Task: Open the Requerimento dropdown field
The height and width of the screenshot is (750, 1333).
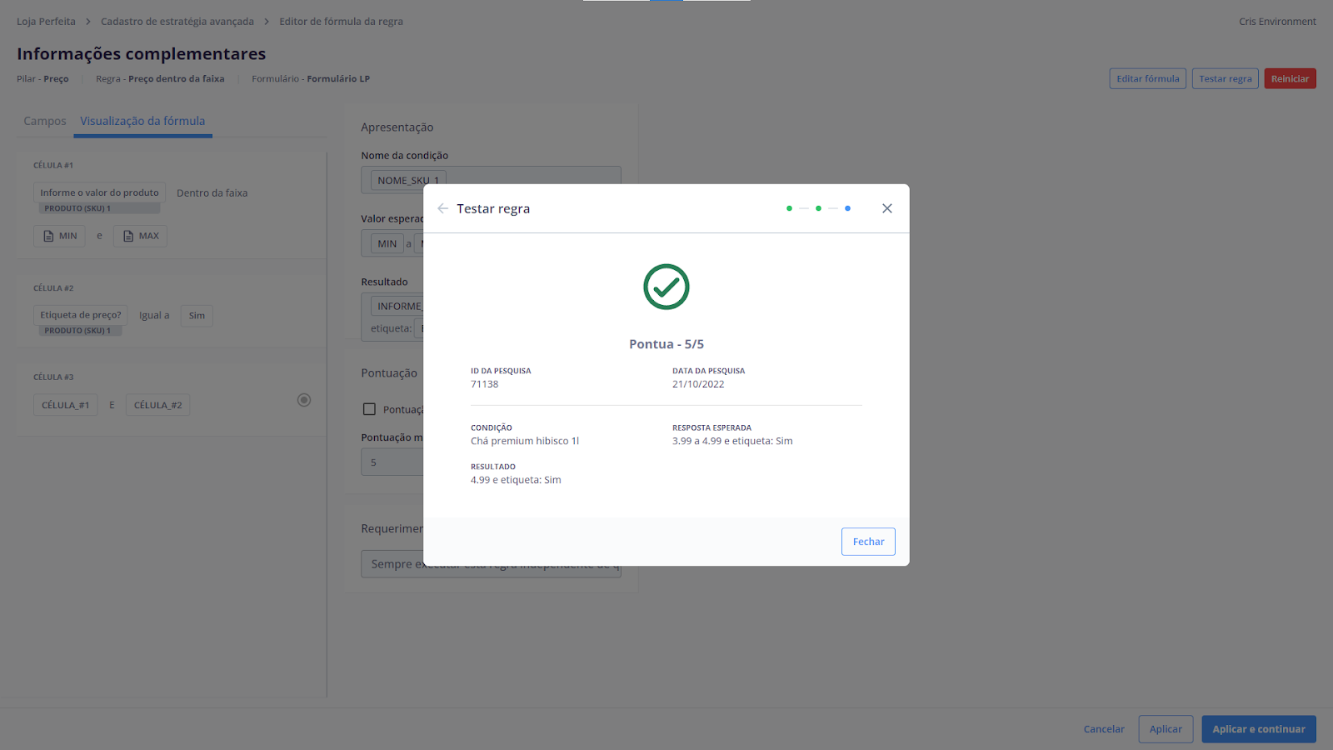Action: coord(393,564)
